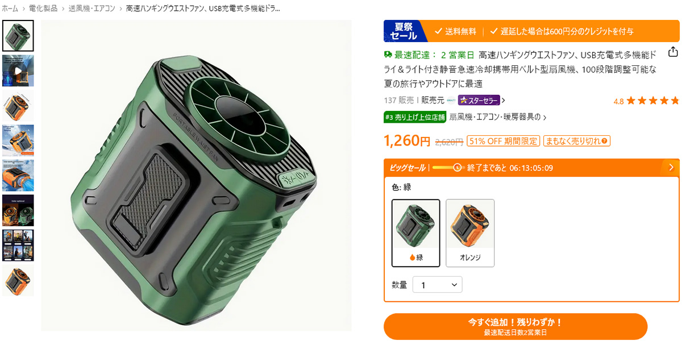
Task: Click the fastest delivery truck icon
Action: (x=388, y=55)
